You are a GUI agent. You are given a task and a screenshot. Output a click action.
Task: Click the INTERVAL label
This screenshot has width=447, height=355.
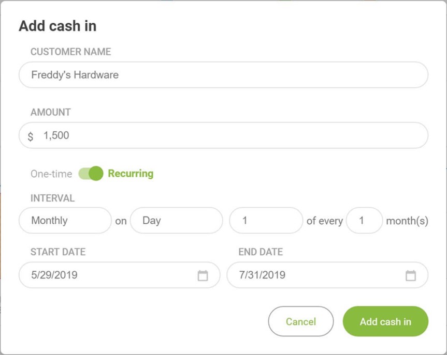coord(52,198)
